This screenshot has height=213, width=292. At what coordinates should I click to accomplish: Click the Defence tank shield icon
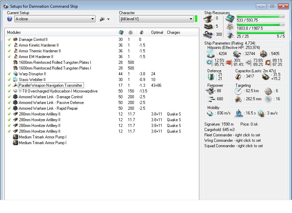[211, 77]
